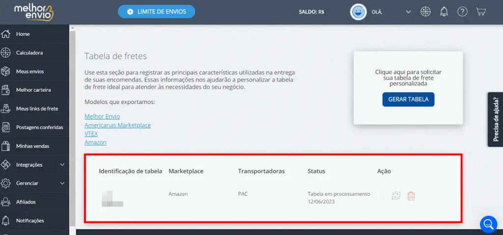This screenshot has height=235, width=503.
Task: Click the Integrações sidebar icon
Action: click(x=6, y=165)
